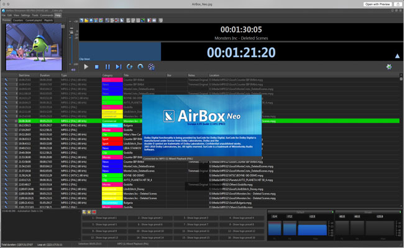Pause playback with the Pause button

(108, 67)
